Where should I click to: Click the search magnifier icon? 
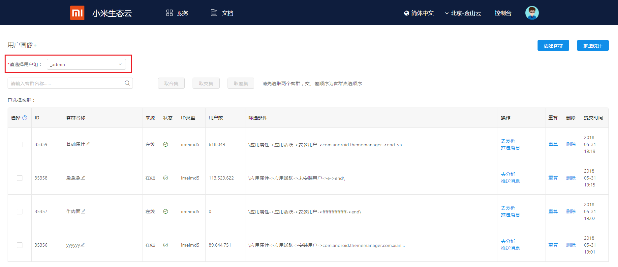127,83
